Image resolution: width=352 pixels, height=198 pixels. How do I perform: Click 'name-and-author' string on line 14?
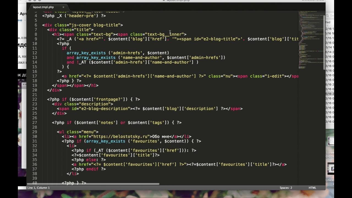coord(172,62)
